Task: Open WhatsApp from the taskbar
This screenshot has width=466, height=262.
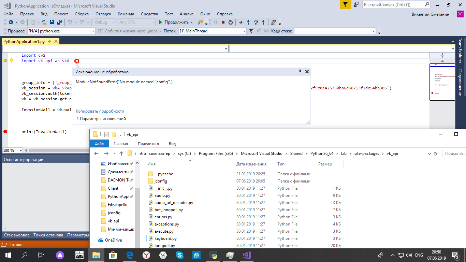Action: [196, 255]
